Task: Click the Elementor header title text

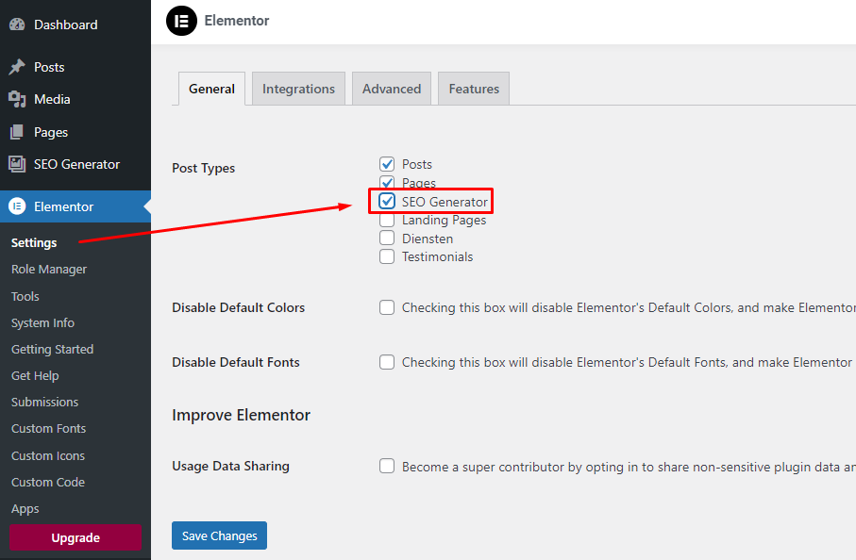Action: tap(236, 21)
